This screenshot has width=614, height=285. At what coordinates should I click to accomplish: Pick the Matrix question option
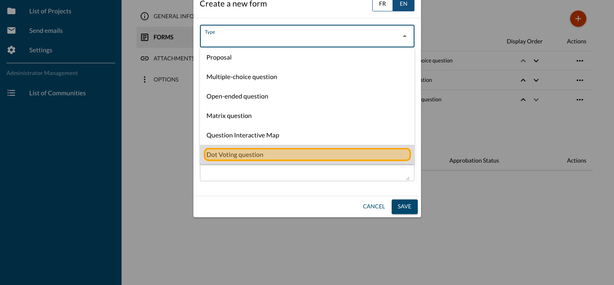[229, 116]
